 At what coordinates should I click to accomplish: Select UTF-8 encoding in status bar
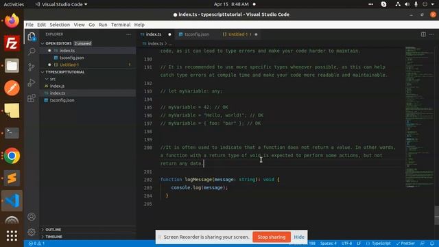pyautogui.click(x=346, y=244)
